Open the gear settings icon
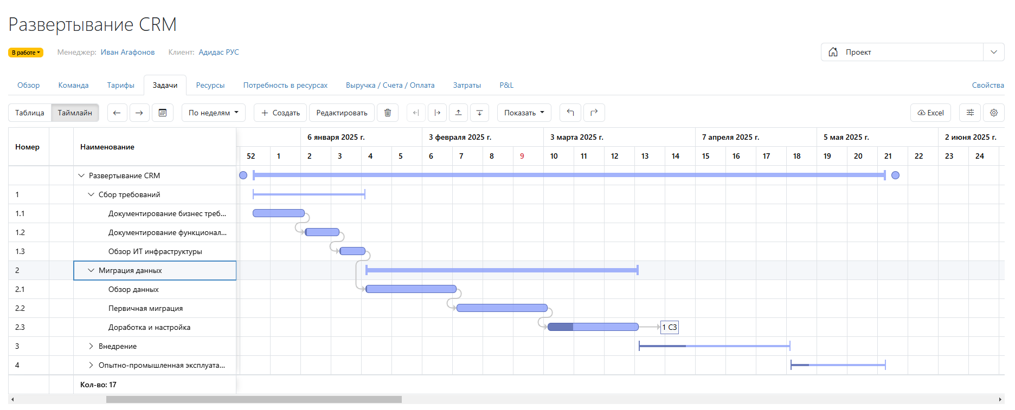Image resolution: width=1015 pixels, height=410 pixels. click(994, 113)
